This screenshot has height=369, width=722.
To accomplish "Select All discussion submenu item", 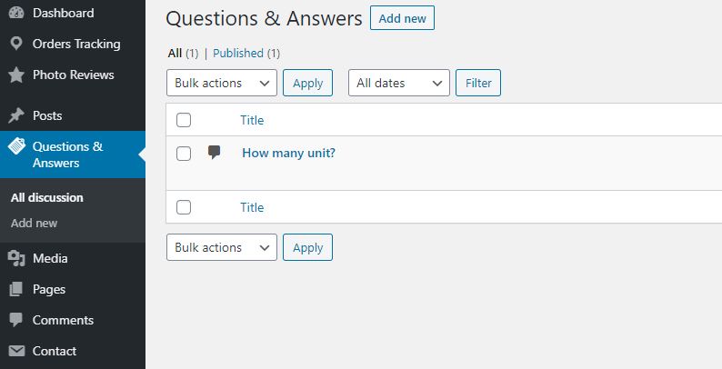I will (47, 197).
